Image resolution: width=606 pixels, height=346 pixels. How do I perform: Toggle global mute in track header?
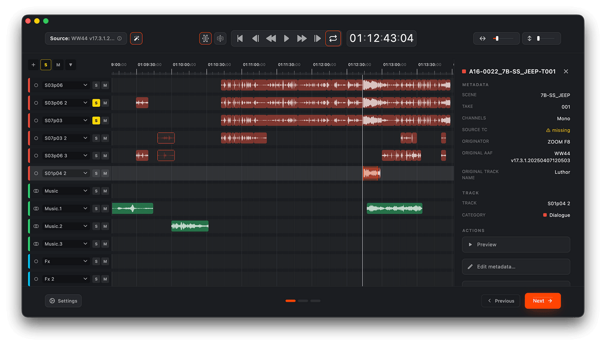point(58,65)
